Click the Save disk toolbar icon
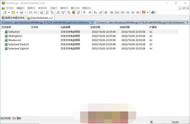190x124 pixels. coord(22,12)
